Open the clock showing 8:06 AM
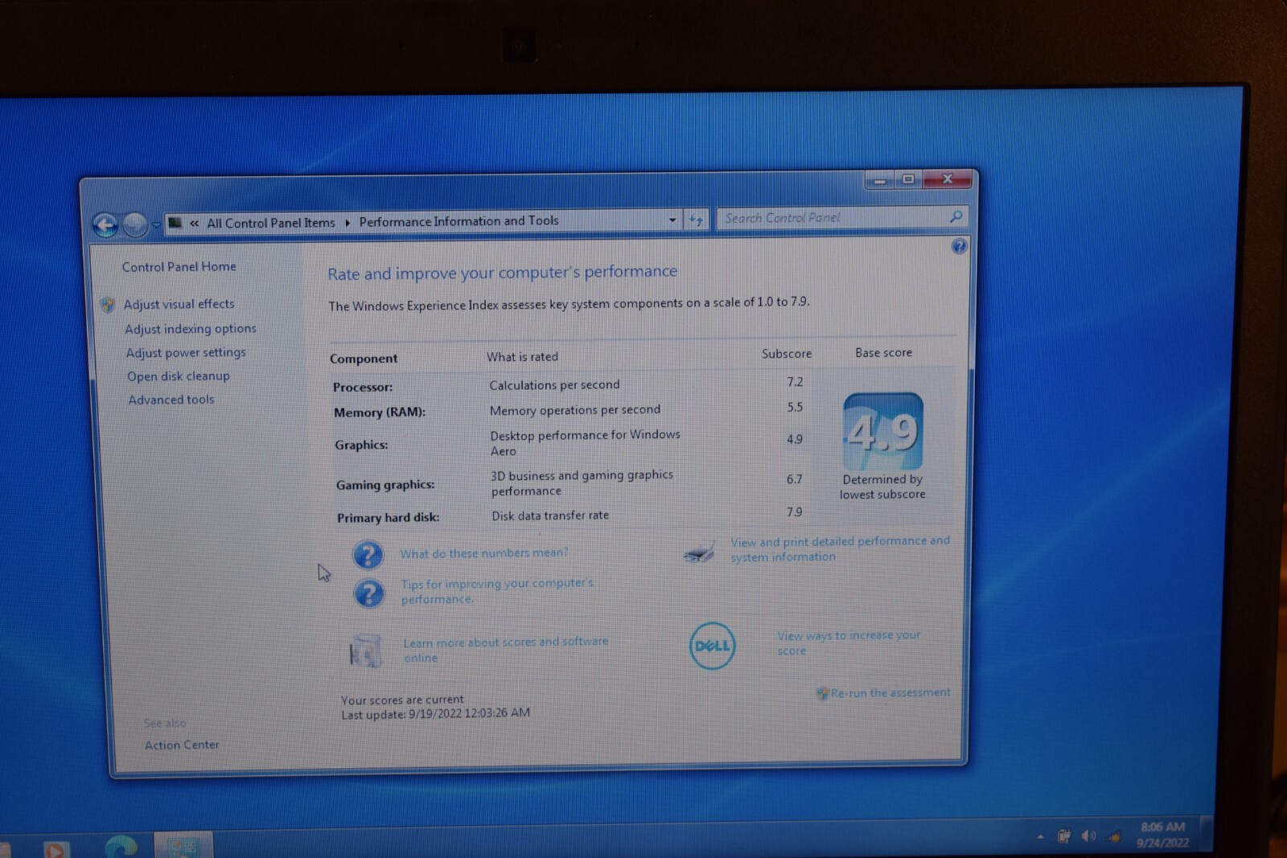 coord(1162,835)
